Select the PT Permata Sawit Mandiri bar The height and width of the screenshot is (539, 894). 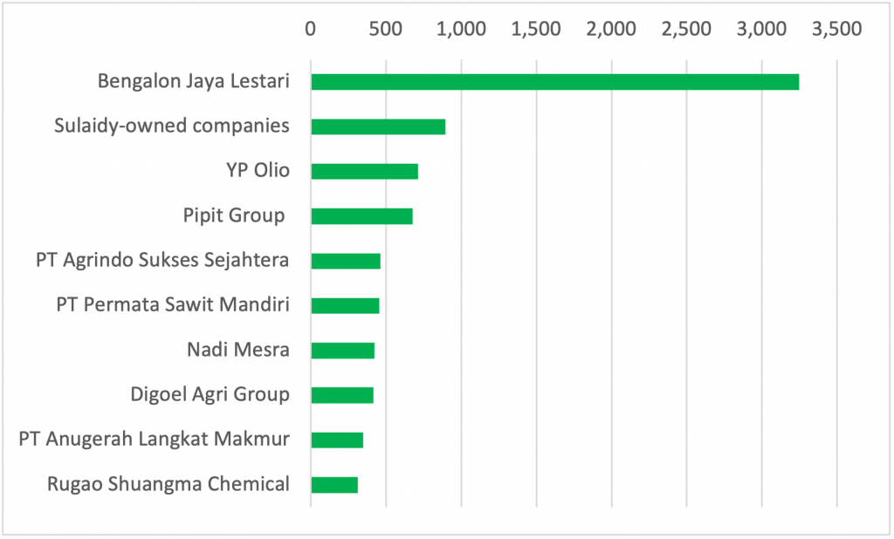pos(345,305)
